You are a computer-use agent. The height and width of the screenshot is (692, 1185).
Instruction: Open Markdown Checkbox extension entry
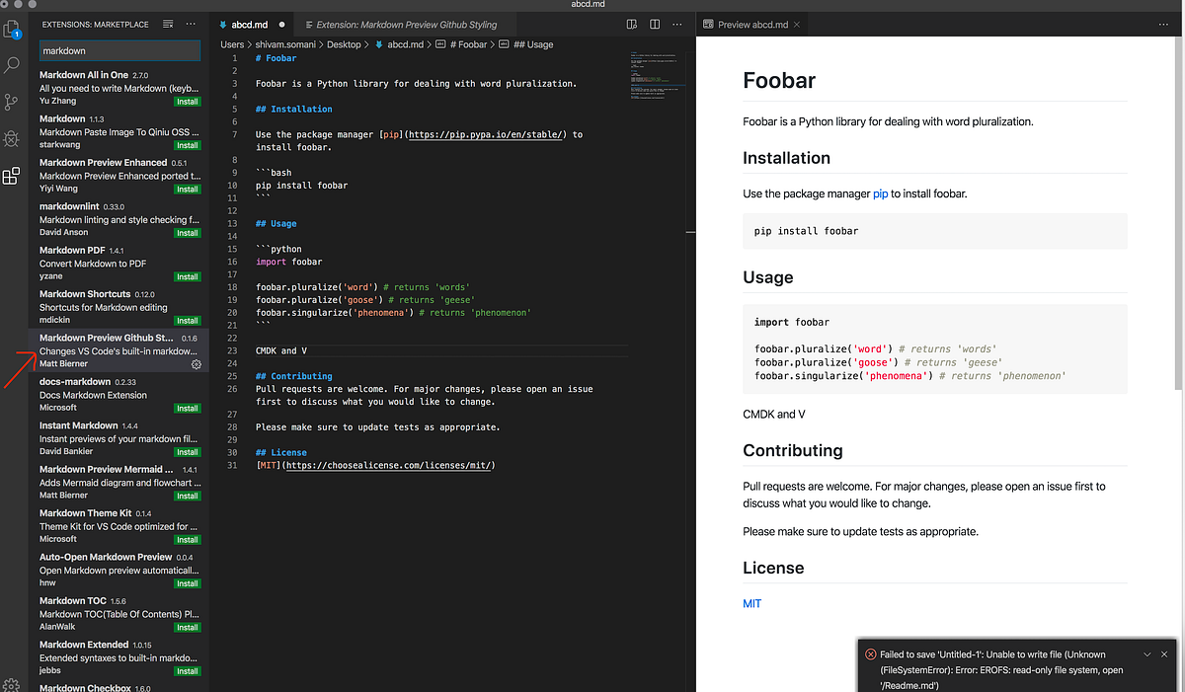(x=119, y=687)
